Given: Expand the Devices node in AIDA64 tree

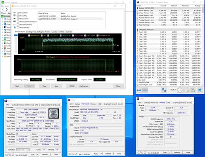Looking at the screenshot, I should tap(2, 43).
